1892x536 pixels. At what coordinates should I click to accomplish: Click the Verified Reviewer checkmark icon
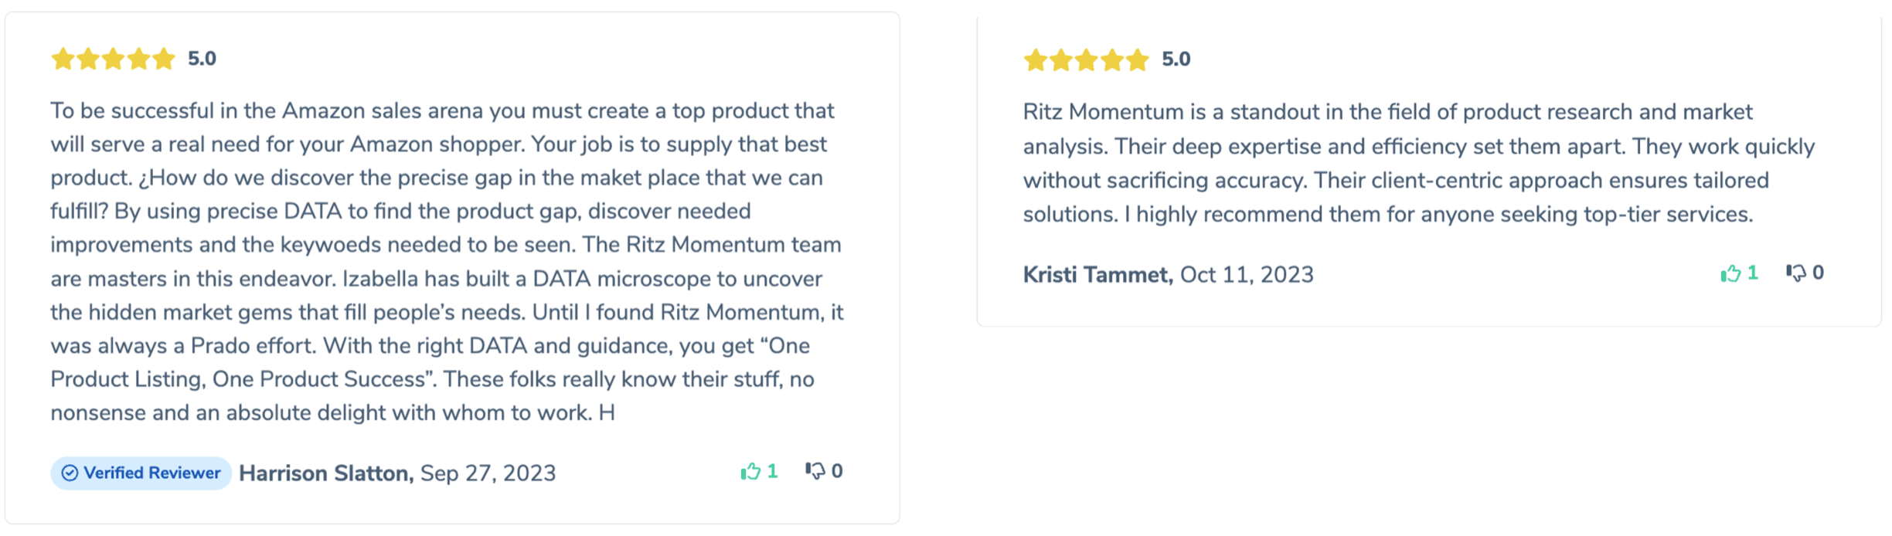pyautogui.click(x=70, y=473)
